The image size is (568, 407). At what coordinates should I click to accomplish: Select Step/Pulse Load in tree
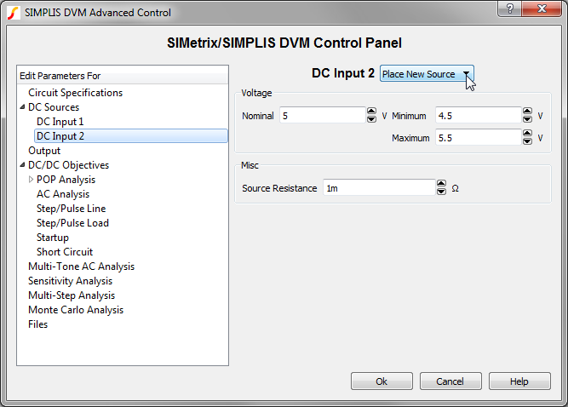(72, 223)
